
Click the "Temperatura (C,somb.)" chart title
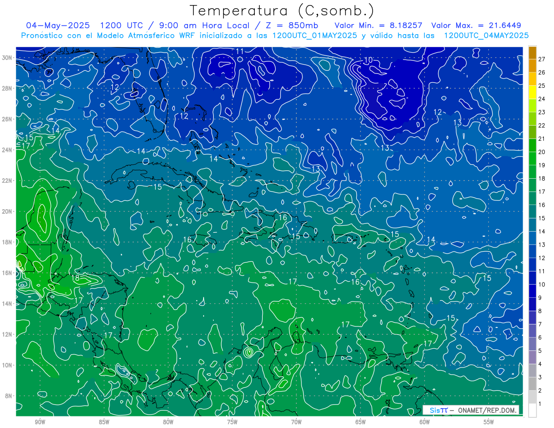(x=282, y=10)
